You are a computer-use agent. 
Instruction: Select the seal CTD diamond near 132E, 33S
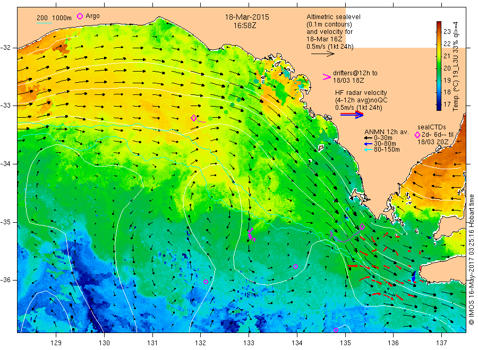pos(194,118)
